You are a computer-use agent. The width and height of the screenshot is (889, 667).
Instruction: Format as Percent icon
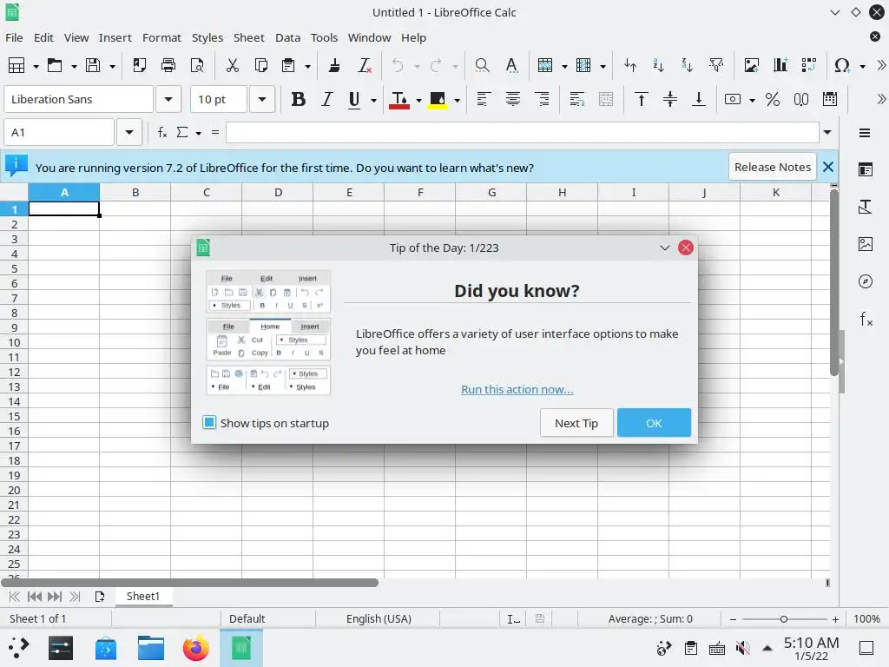pos(772,99)
